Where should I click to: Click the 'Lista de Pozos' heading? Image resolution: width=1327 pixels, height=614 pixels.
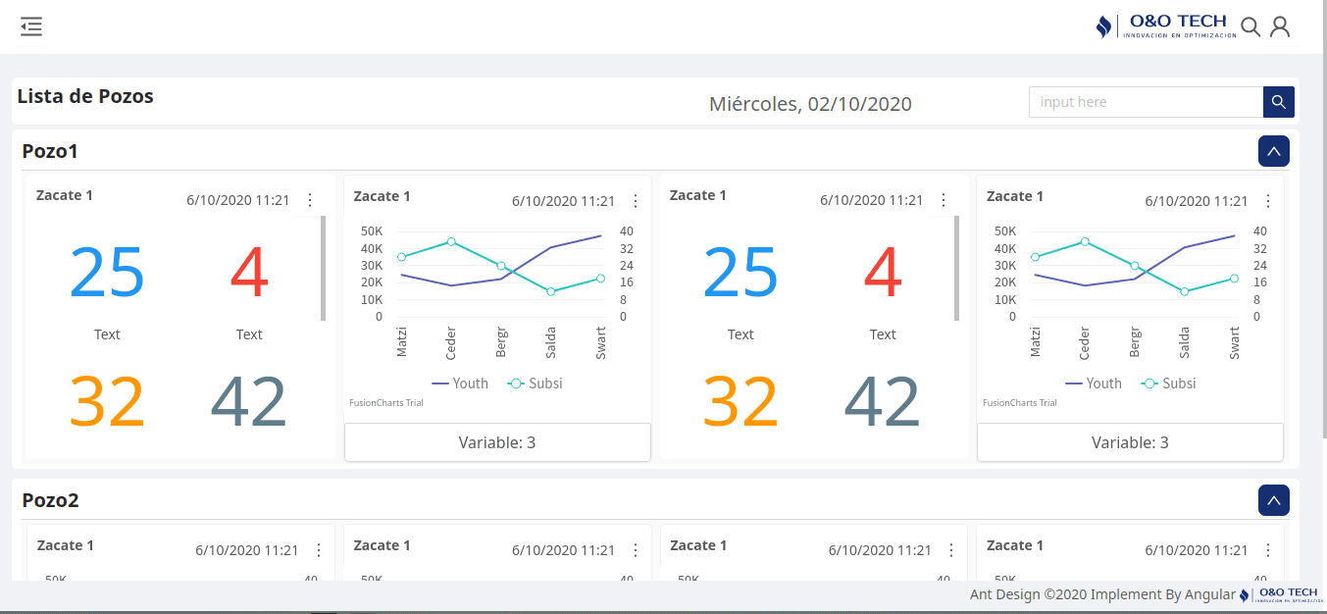click(x=85, y=96)
